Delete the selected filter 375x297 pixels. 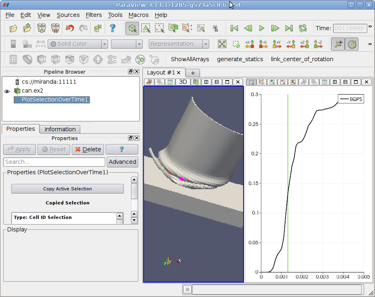coord(88,149)
